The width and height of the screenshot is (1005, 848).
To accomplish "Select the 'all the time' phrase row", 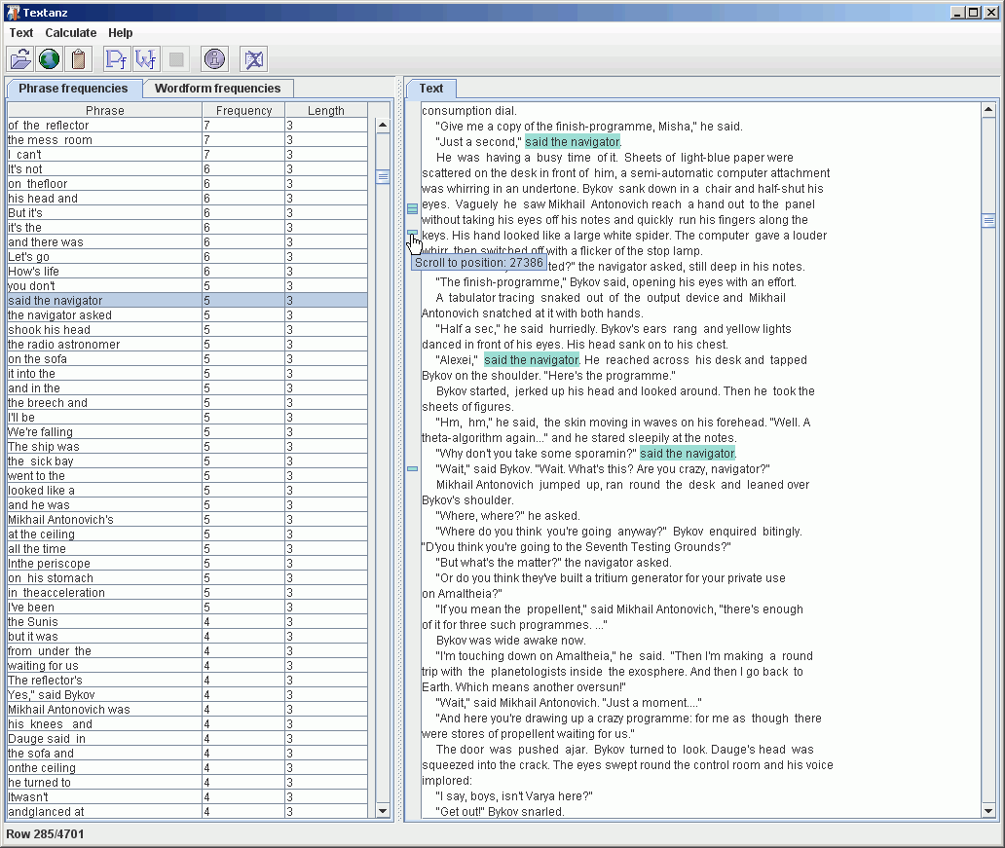I will tap(187, 549).
